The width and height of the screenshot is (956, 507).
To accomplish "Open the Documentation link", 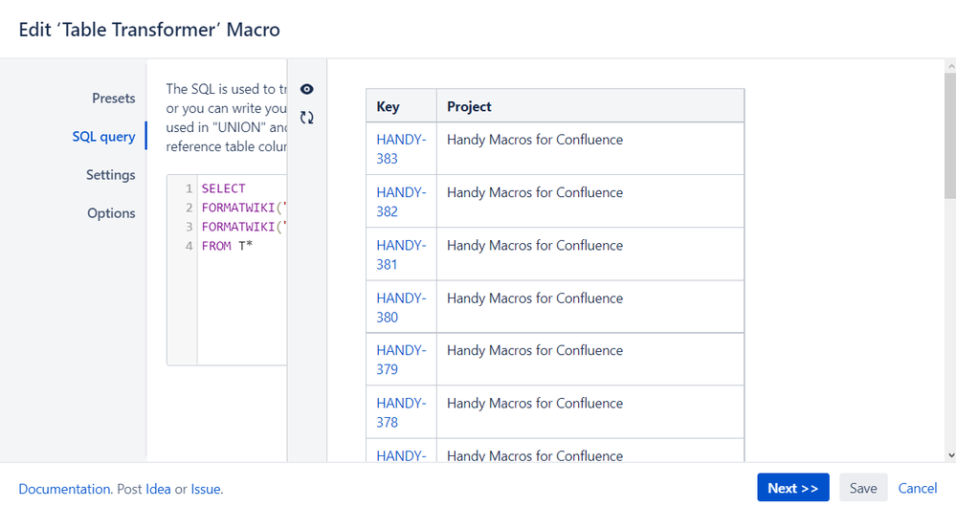I will (65, 489).
